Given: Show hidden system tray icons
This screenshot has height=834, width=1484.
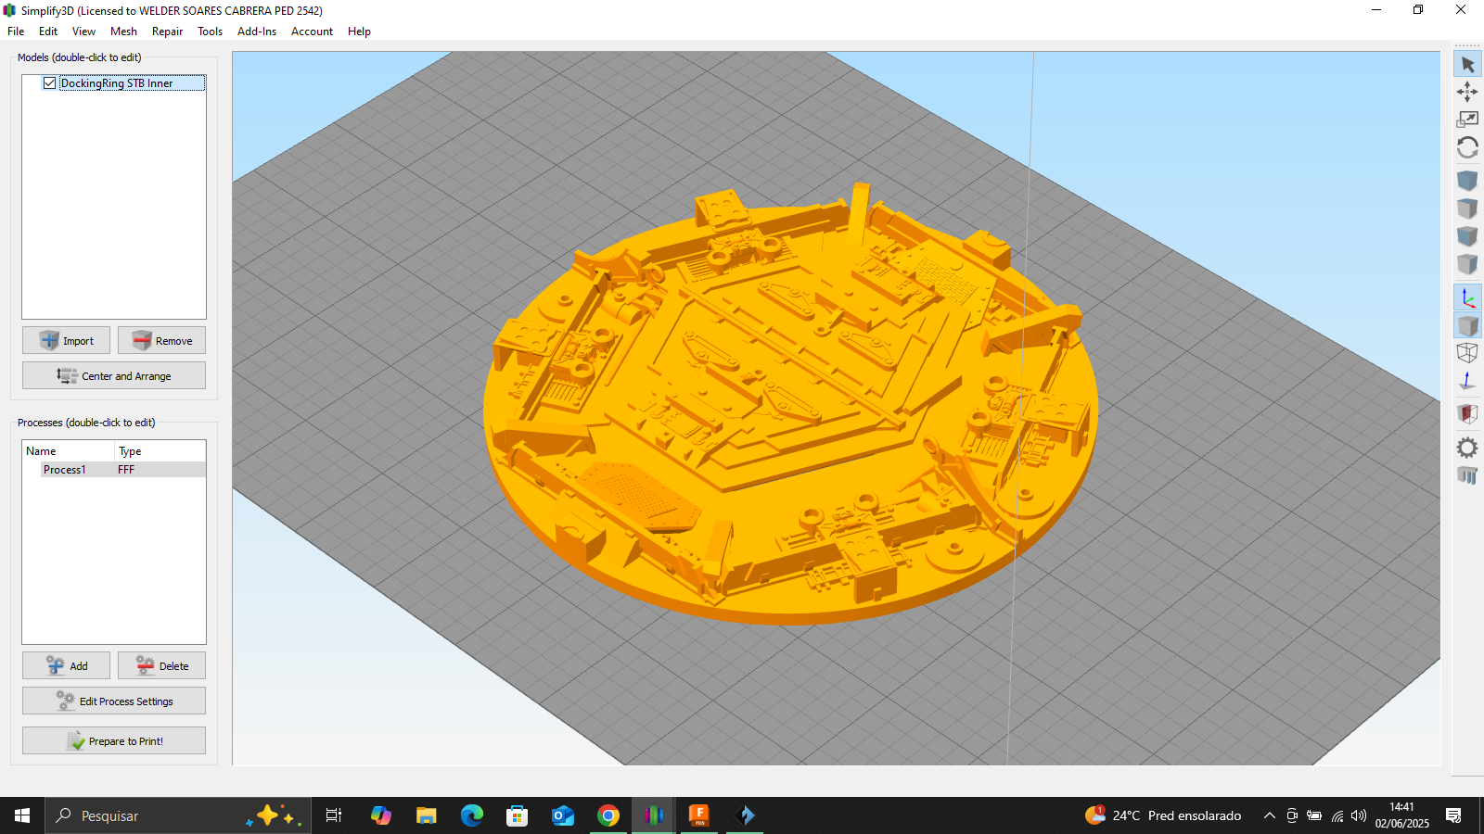Looking at the screenshot, I should pos(1269,815).
